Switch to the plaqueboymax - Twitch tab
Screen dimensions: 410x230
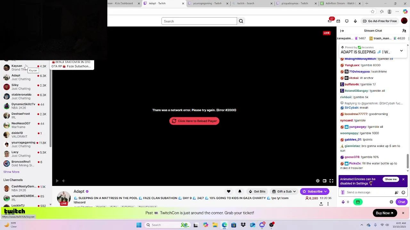[x=296, y=4]
